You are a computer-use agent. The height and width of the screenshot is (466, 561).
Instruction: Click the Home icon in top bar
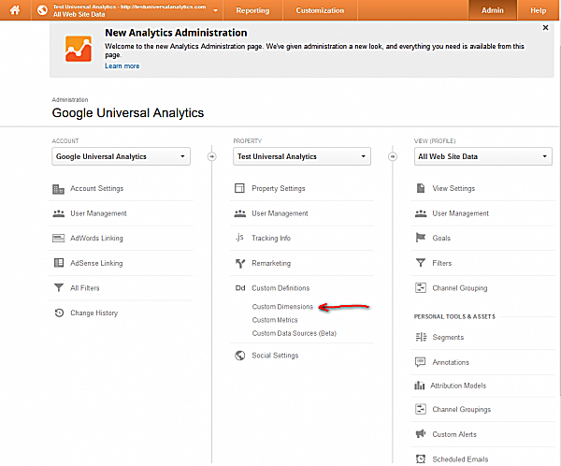pyautogui.click(x=15, y=10)
